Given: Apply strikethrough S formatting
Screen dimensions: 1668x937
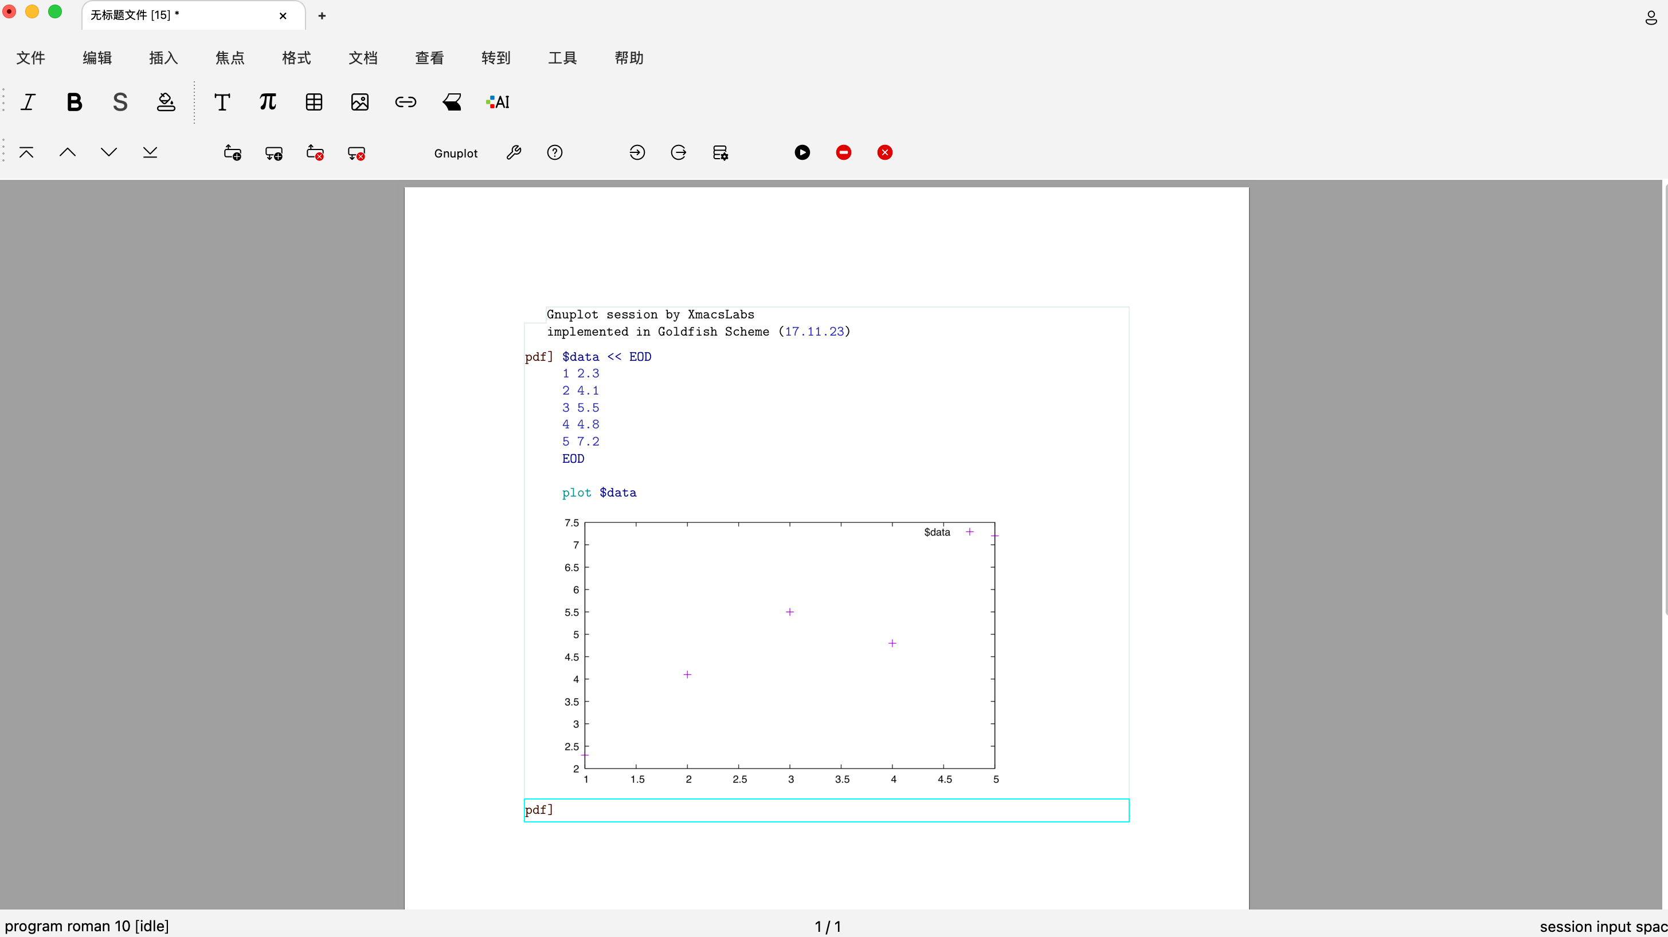Looking at the screenshot, I should coord(120,103).
